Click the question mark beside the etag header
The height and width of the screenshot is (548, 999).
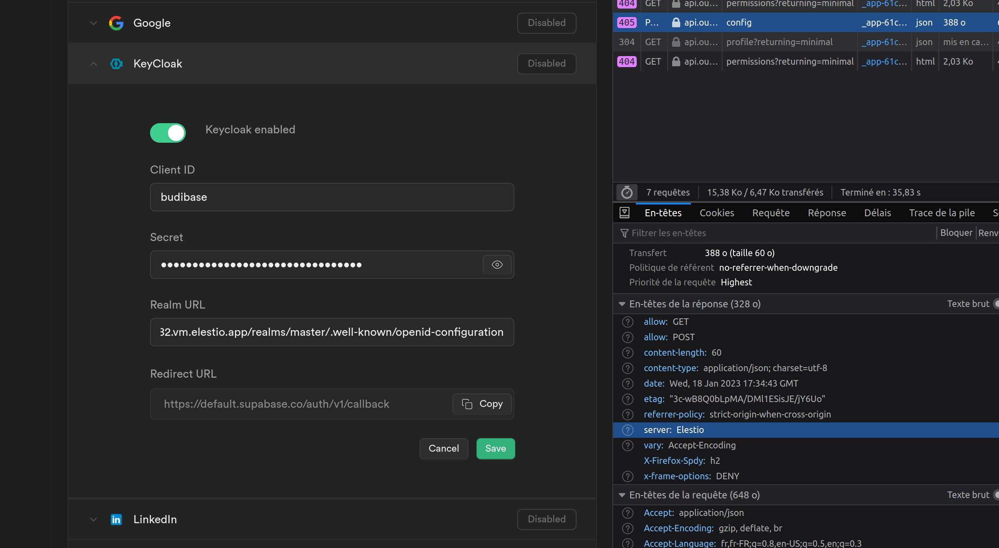[627, 399]
